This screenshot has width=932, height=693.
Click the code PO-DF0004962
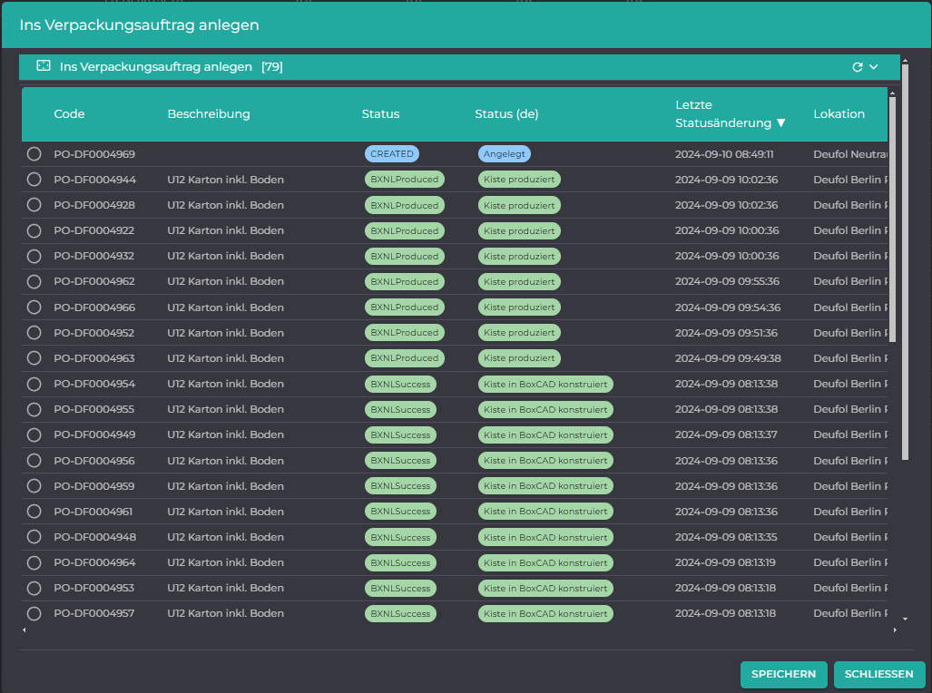point(94,282)
